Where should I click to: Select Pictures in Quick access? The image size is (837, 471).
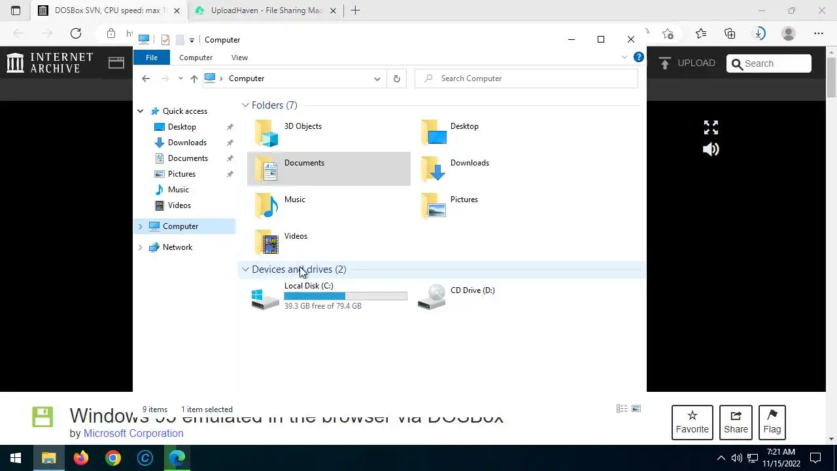pyautogui.click(x=182, y=174)
